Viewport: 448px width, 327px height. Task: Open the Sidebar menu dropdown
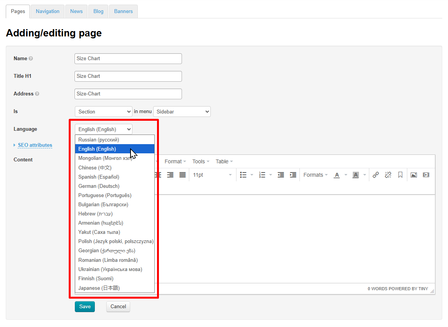pyautogui.click(x=182, y=112)
